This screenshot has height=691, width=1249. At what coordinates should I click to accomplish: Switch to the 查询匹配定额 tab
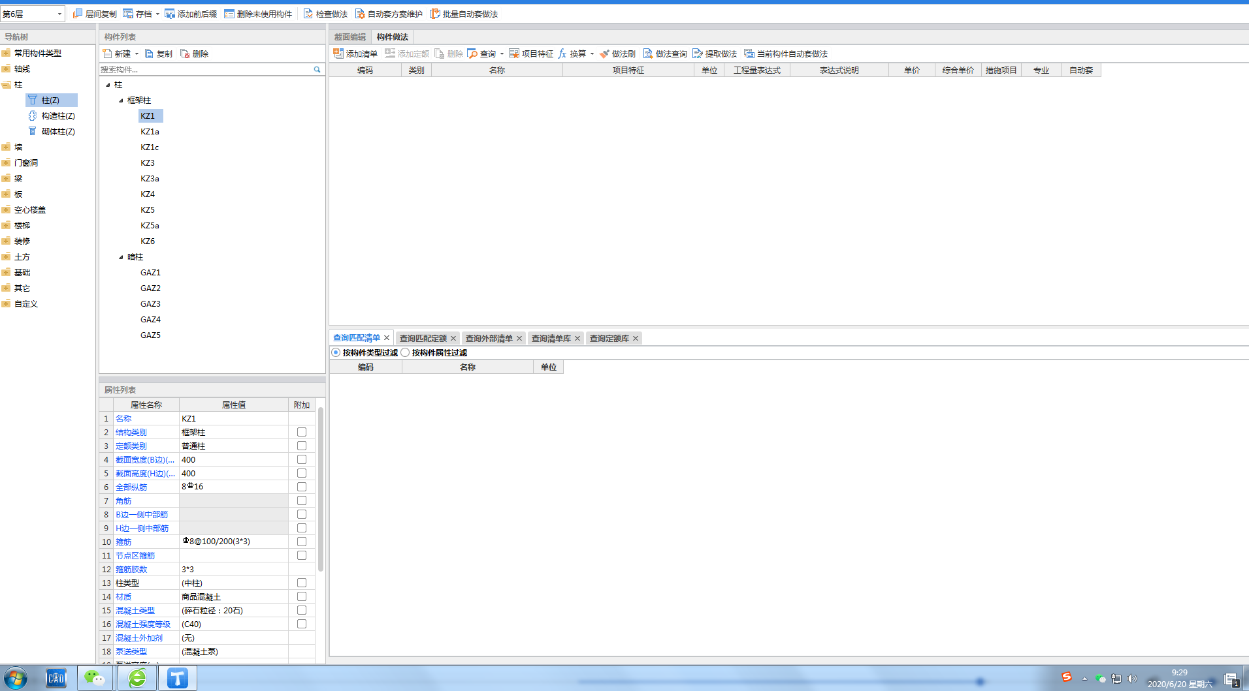point(423,338)
